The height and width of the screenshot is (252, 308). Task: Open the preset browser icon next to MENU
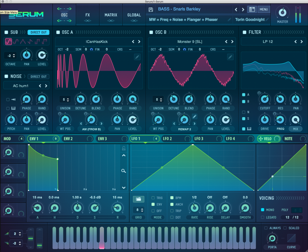252,9
